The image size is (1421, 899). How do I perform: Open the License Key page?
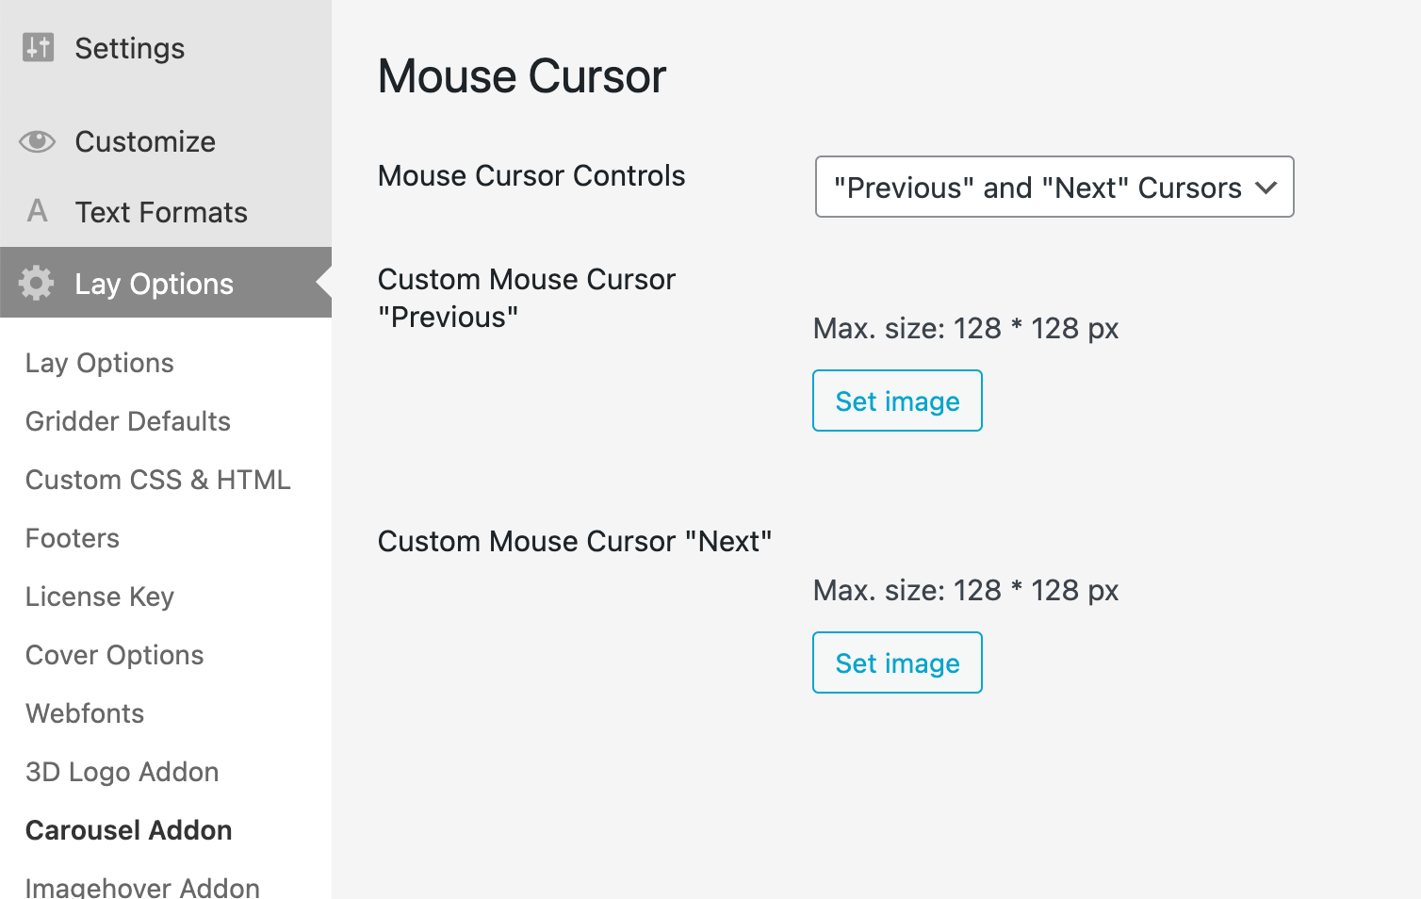tap(100, 597)
